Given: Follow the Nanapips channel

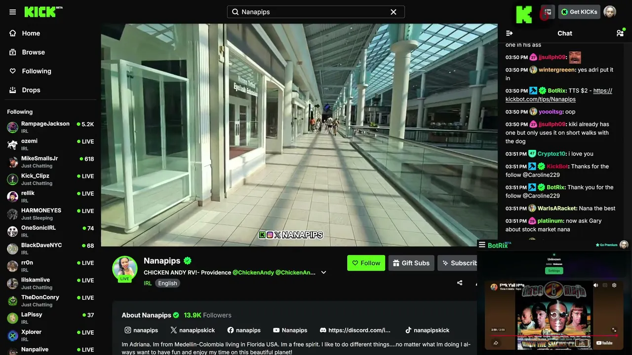Looking at the screenshot, I should point(366,263).
